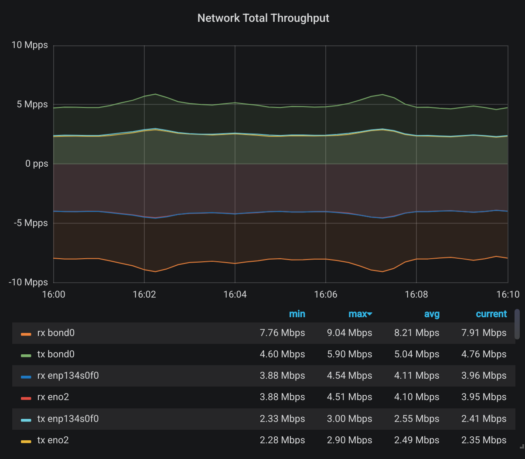Select tx eno2 avg value 2.49 Mbps

pyautogui.click(x=417, y=440)
